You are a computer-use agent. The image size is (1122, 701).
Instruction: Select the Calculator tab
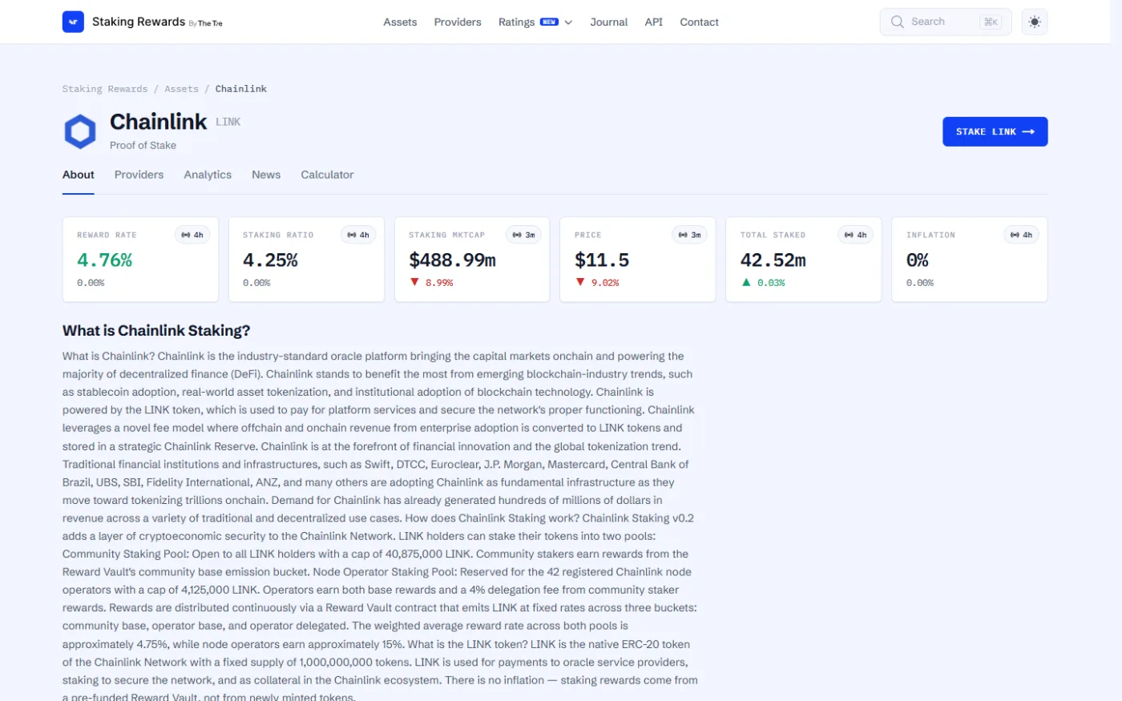coord(327,175)
